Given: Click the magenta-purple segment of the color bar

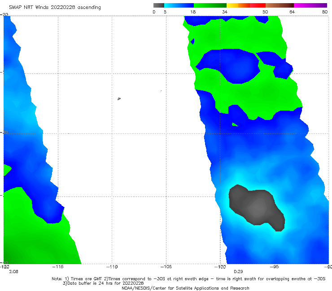Looking at the screenshot, I should [310, 5].
